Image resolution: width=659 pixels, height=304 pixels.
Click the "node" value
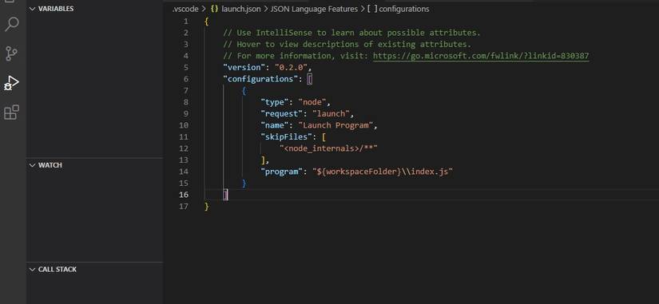coord(312,102)
